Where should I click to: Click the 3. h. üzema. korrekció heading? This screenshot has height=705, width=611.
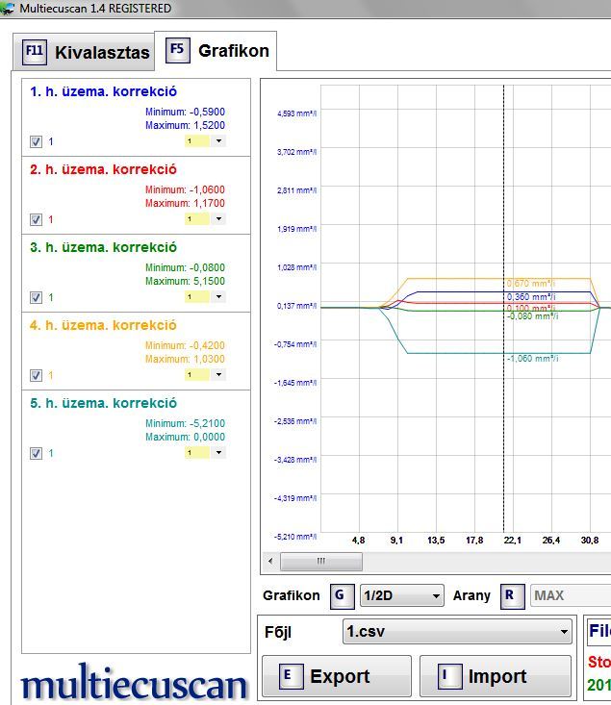(104, 247)
